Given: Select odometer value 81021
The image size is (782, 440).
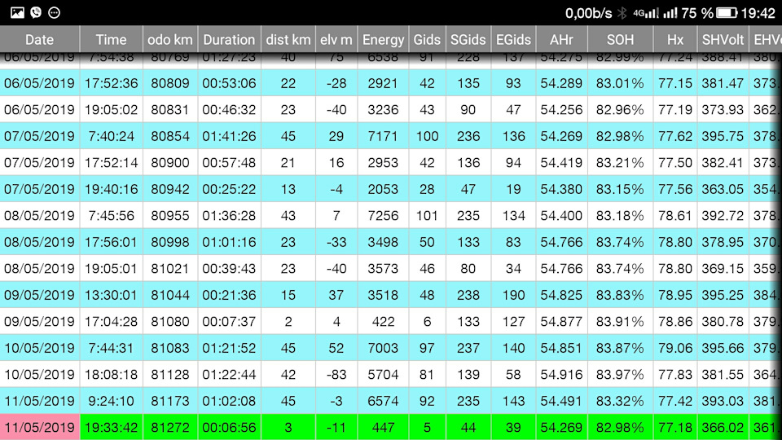Looking at the screenshot, I should [170, 269].
